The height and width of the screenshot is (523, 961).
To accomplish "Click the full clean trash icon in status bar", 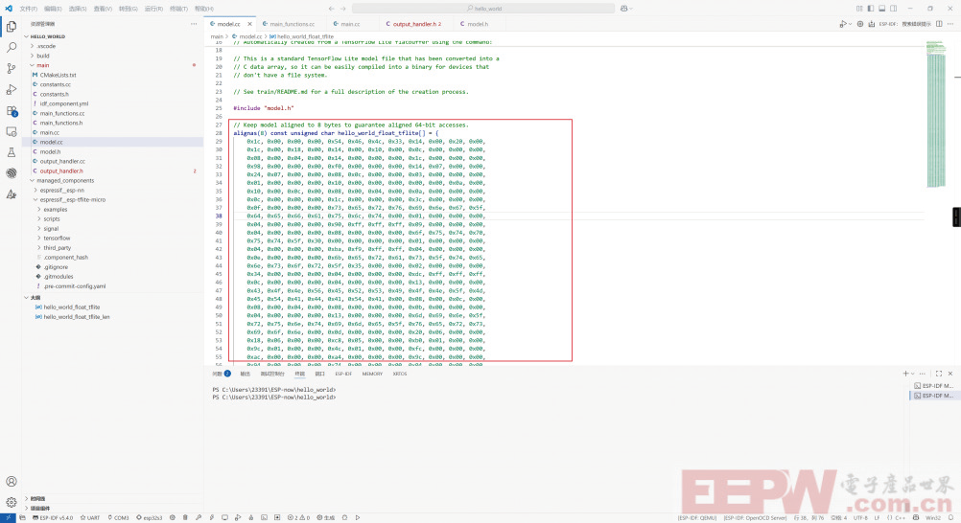I will [185, 517].
